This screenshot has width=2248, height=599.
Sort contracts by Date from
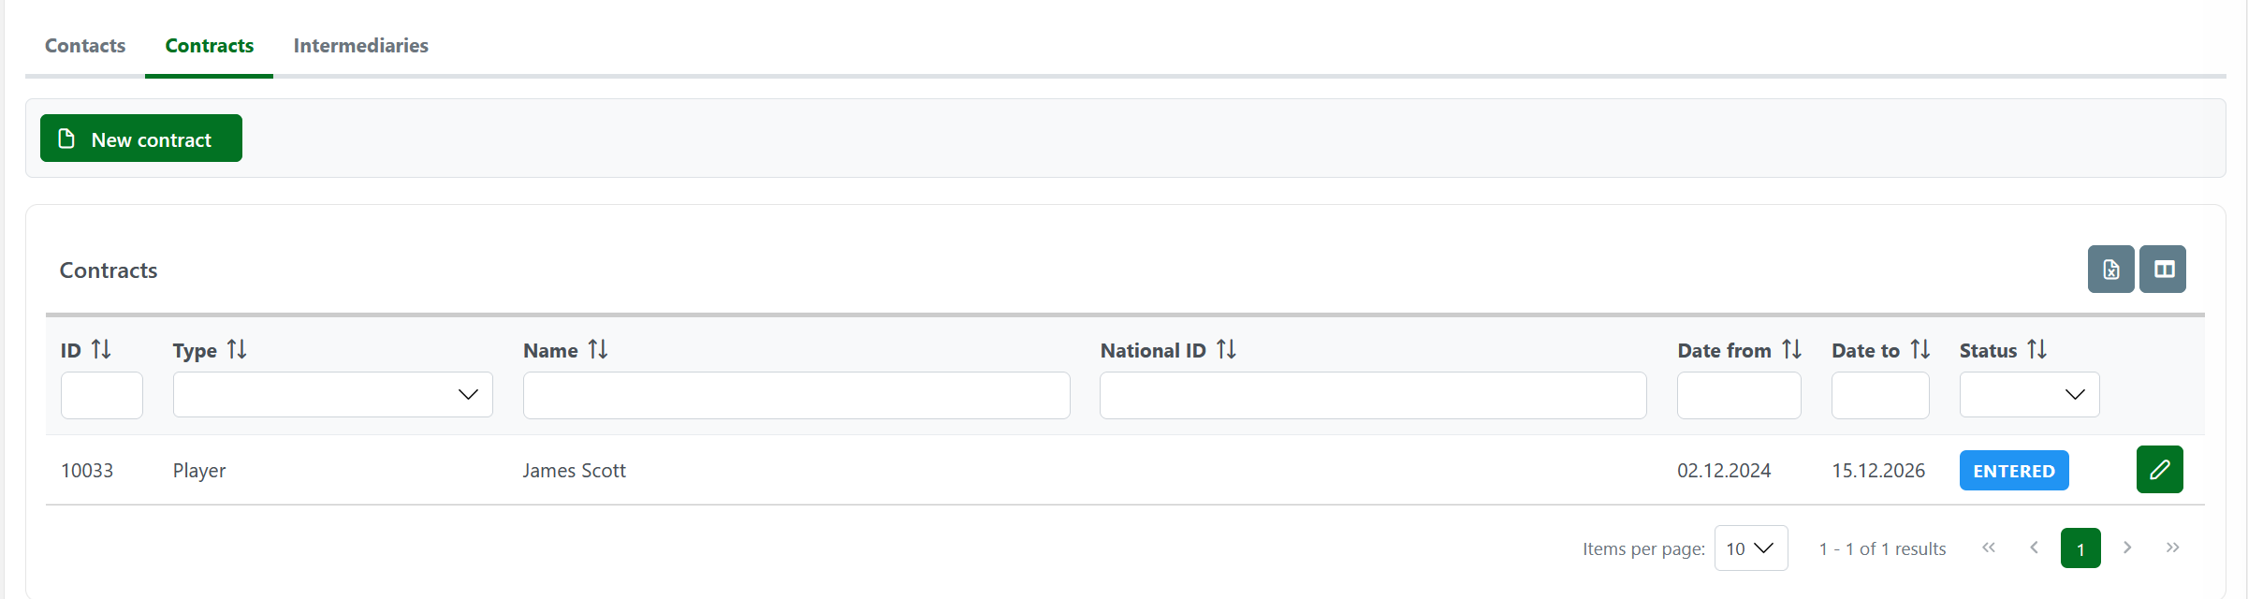click(1791, 350)
